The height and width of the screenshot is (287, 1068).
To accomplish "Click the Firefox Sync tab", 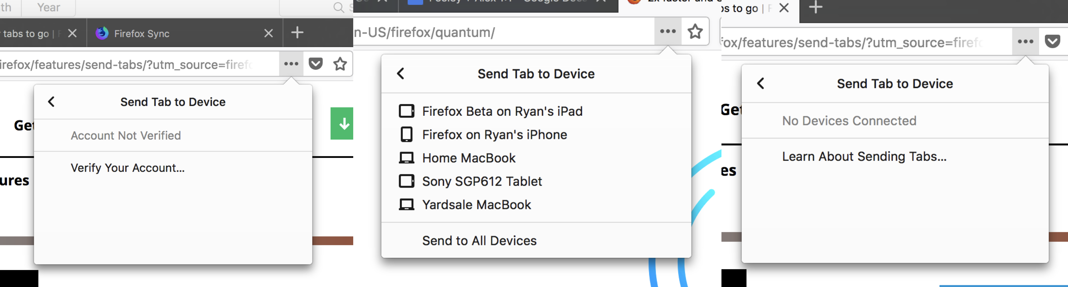I will 141,34.
